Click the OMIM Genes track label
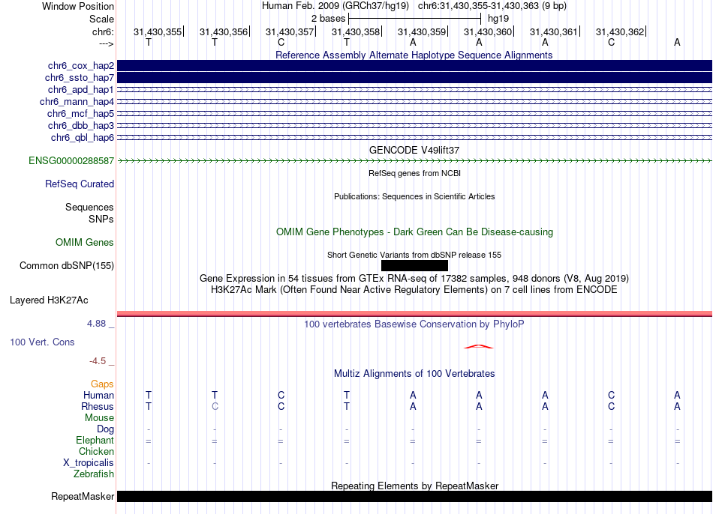This screenshot has height=514, width=713. pyautogui.click(x=85, y=243)
